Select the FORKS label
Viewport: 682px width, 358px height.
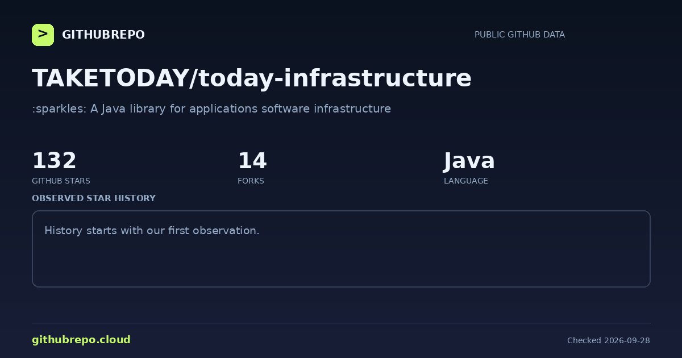tap(251, 181)
